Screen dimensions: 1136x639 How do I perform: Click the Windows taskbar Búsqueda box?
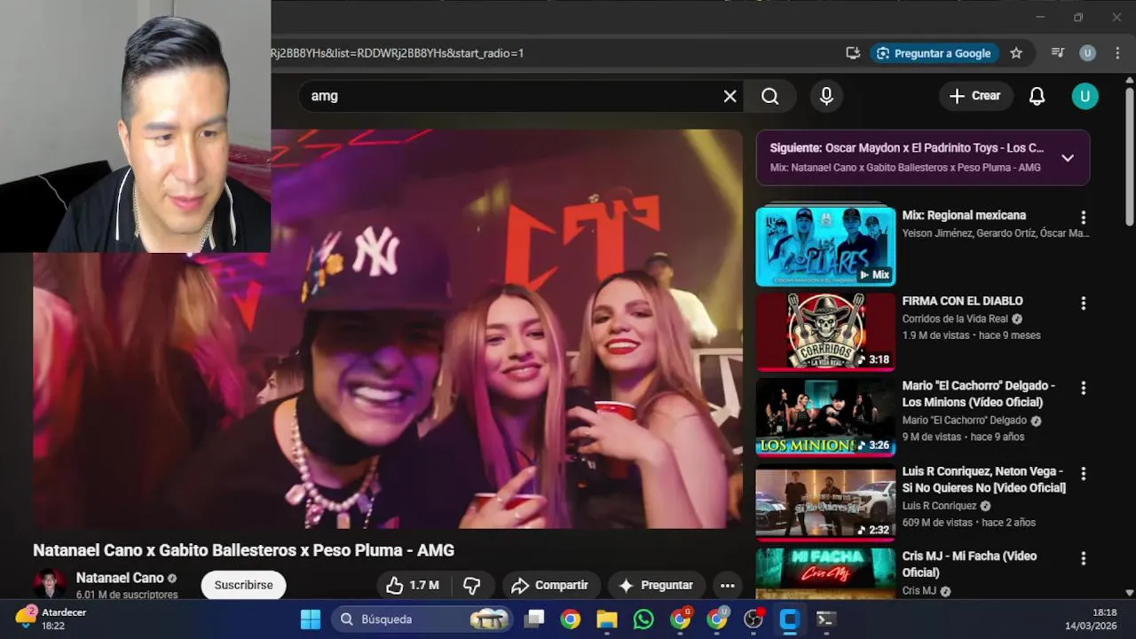point(423,619)
